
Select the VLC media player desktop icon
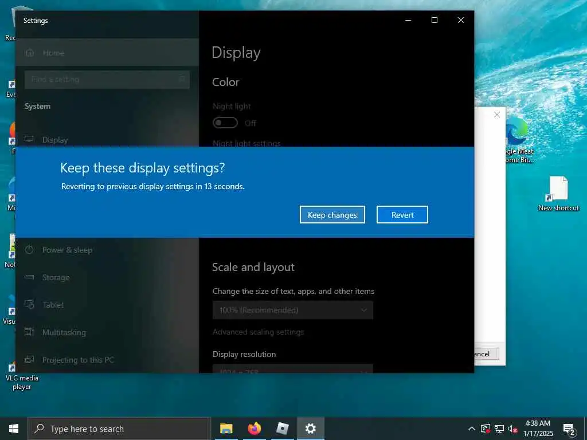coord(21,377)
